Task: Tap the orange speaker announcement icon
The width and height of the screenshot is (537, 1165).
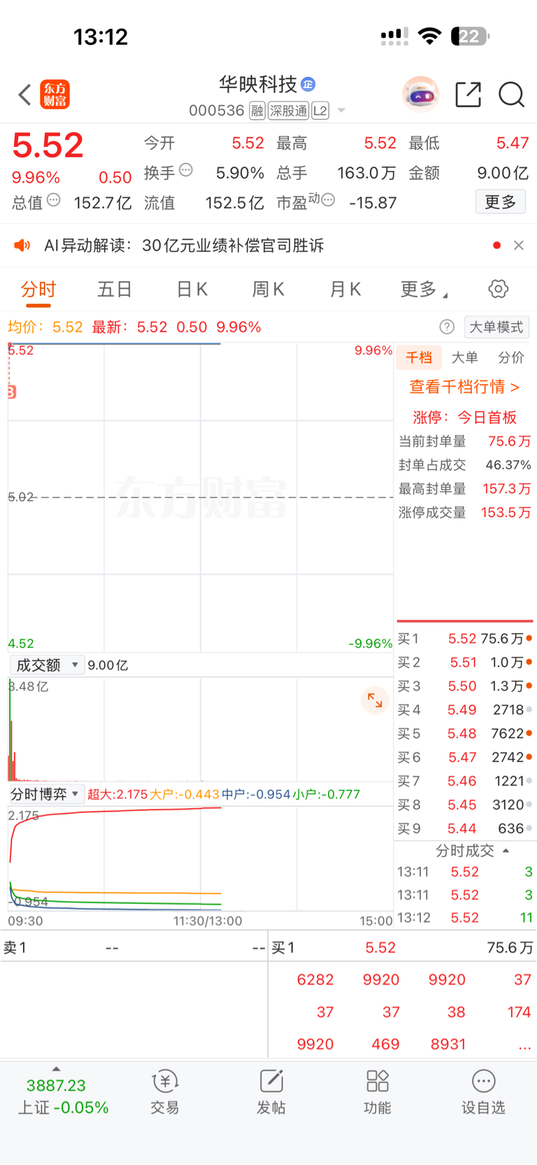Action: pyautogui.click(x=22, y=245)
